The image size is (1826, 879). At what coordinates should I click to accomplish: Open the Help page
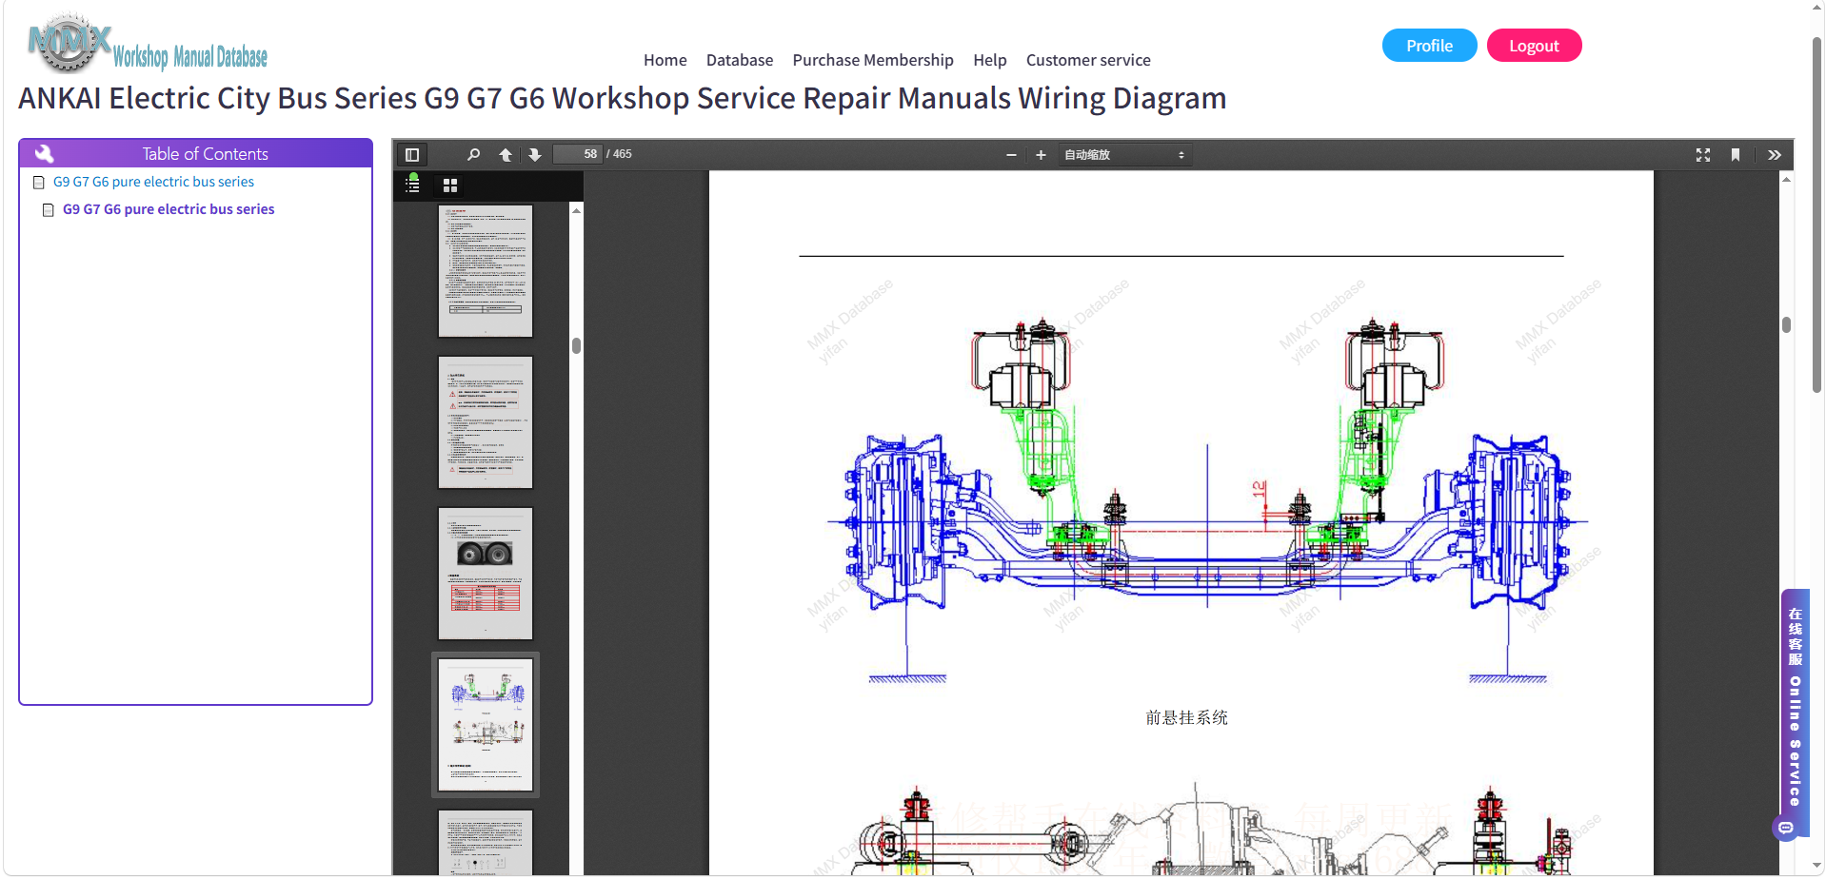[x=990, y=60]
